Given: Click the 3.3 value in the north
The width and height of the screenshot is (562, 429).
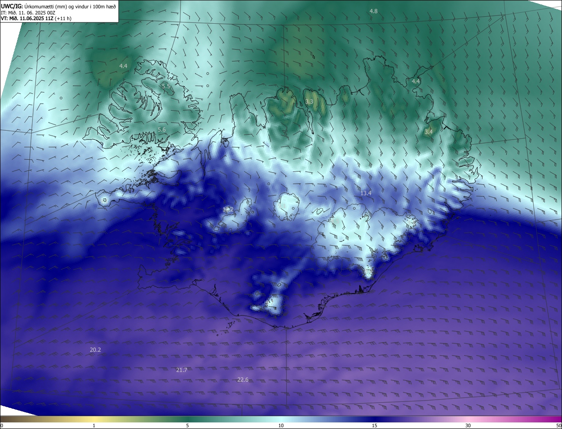Looking at the screenshot, I should pos(309,101).
